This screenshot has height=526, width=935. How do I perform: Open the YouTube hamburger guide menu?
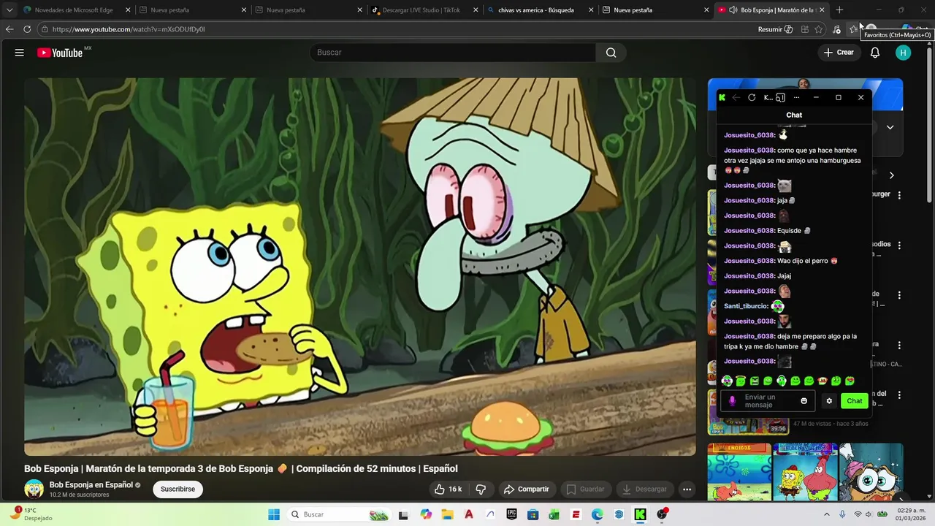20,53
